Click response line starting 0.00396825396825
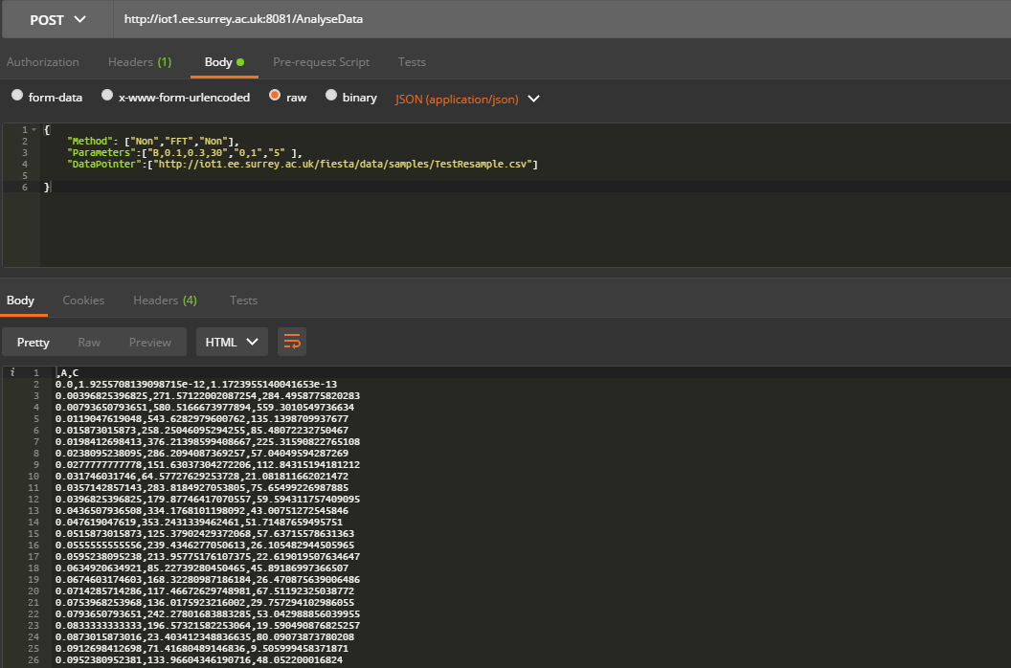 coord(208,396)
